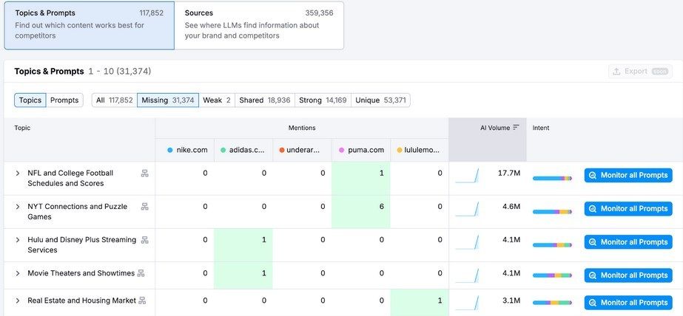The image size is (683, 316).
Task: Click the 17.7M AI volume trend sparkline
Action: point(467,176)
